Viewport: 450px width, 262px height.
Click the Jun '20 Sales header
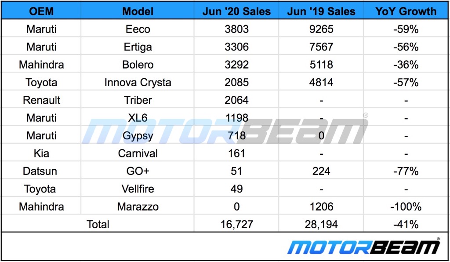point(236,11)
